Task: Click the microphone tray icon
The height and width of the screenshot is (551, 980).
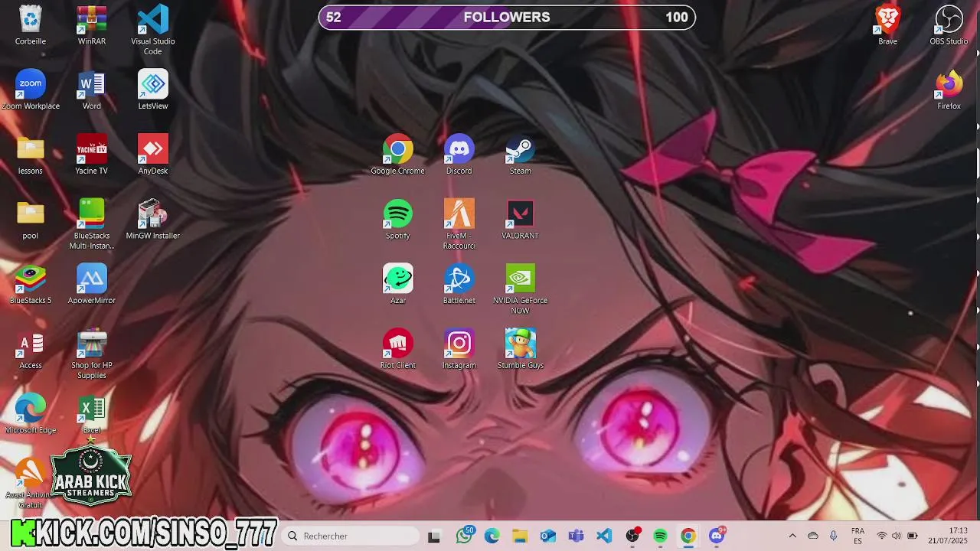Action: pos(834,536)
